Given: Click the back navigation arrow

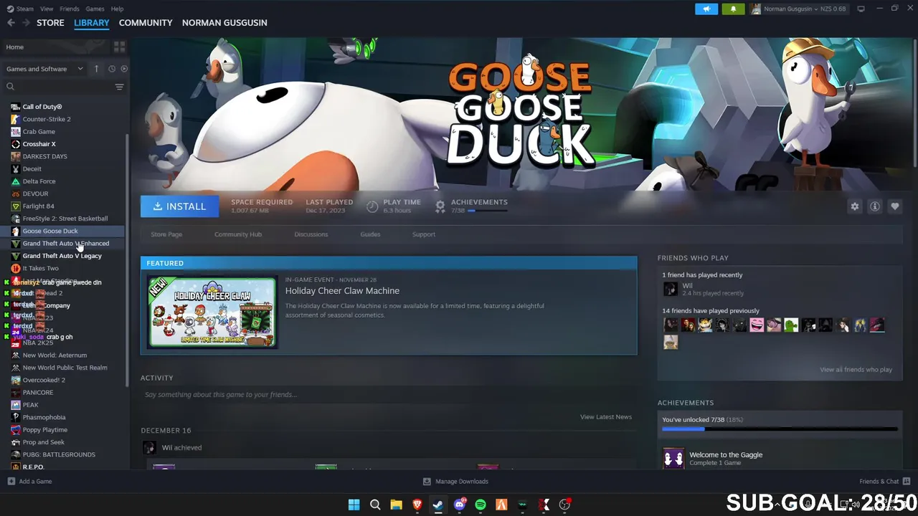Looking at the screenshot, I should point(11,23).
